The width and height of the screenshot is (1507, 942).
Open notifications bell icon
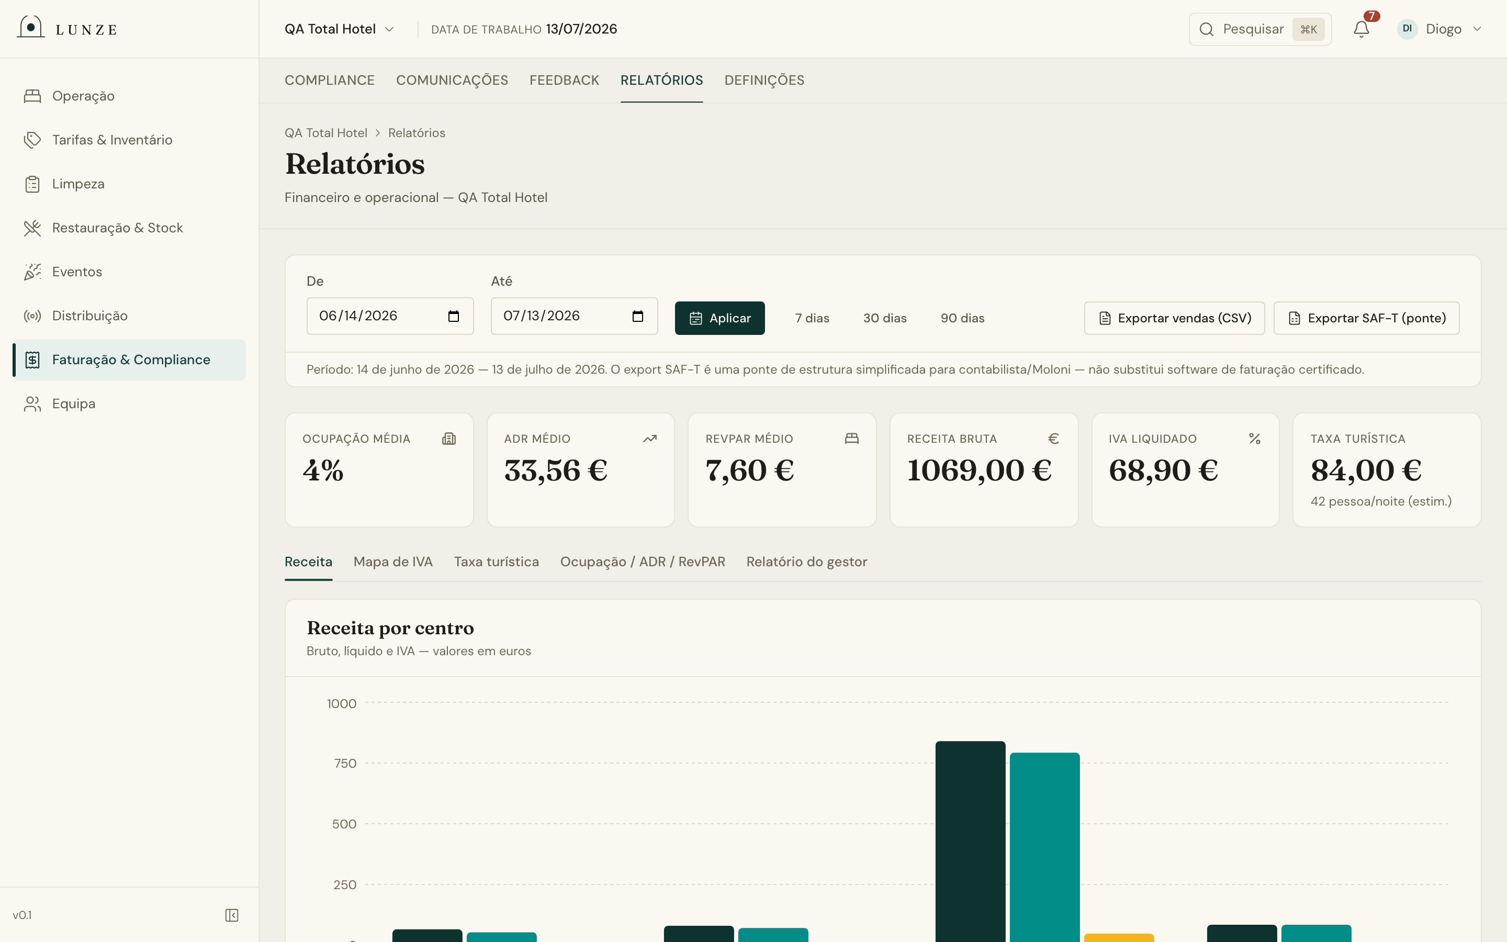1362,29
